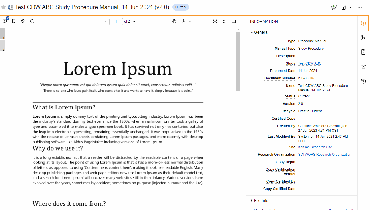Viewport: 370px width, 210px height.
Task: Add document to cart
Action: pos(333,7)
